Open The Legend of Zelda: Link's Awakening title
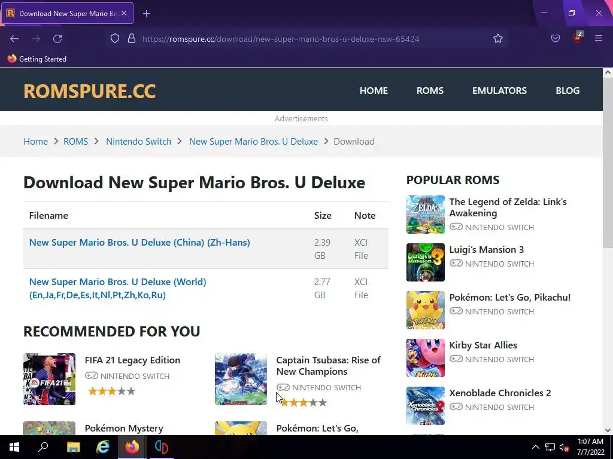613x459 pixels. pos(508,207)
